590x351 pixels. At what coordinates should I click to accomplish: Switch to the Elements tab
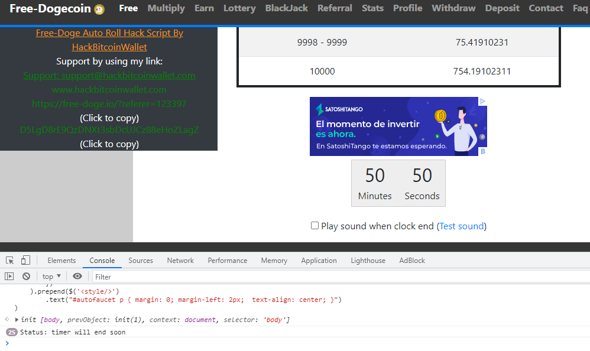[x=61, y=261]
